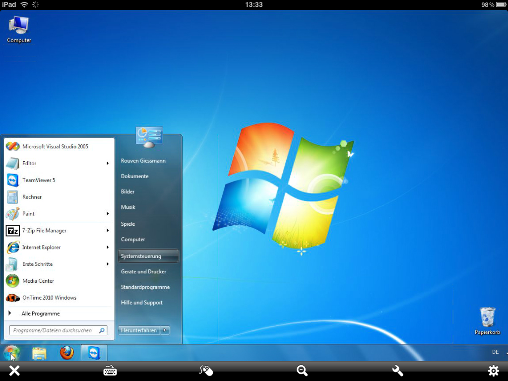Open the Herunterfahren options arrow
The image size is (508, 381).
[165, 330]
